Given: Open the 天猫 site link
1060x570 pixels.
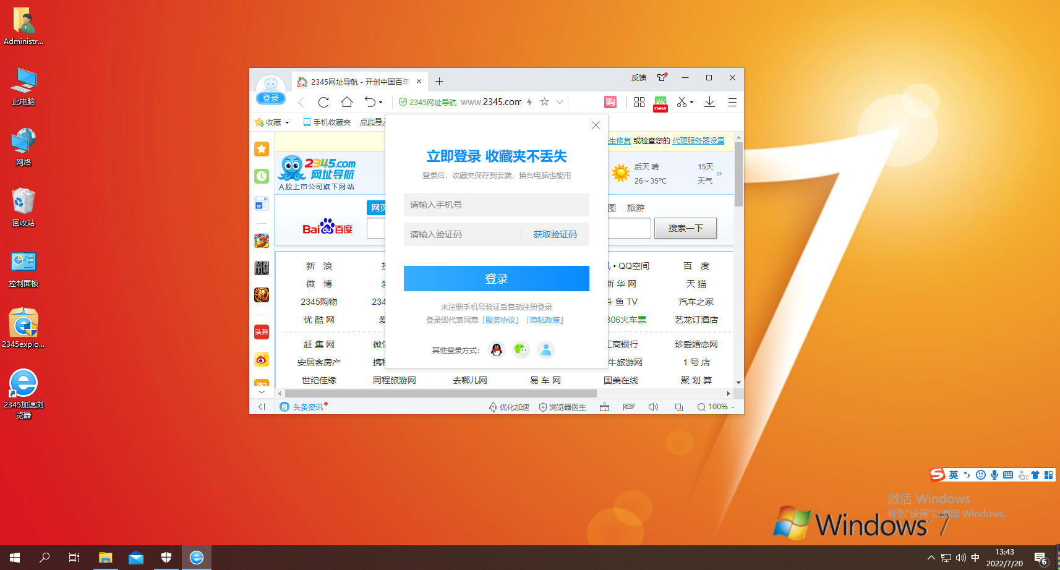Looking at the screenshot, I should (x=696, y=284).
